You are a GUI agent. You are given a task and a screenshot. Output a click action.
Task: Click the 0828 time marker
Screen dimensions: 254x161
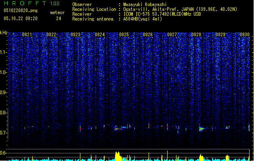196,35
